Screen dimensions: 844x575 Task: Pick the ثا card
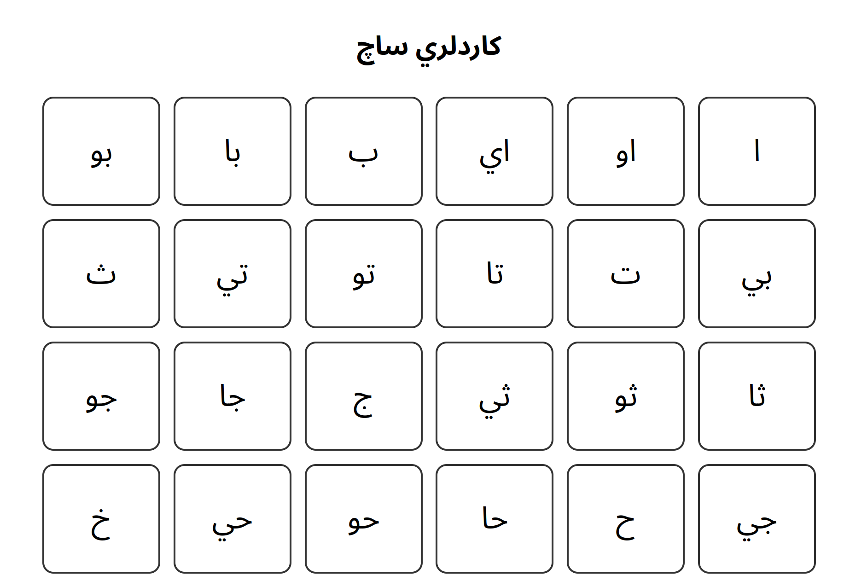click(x=757, y=396)
